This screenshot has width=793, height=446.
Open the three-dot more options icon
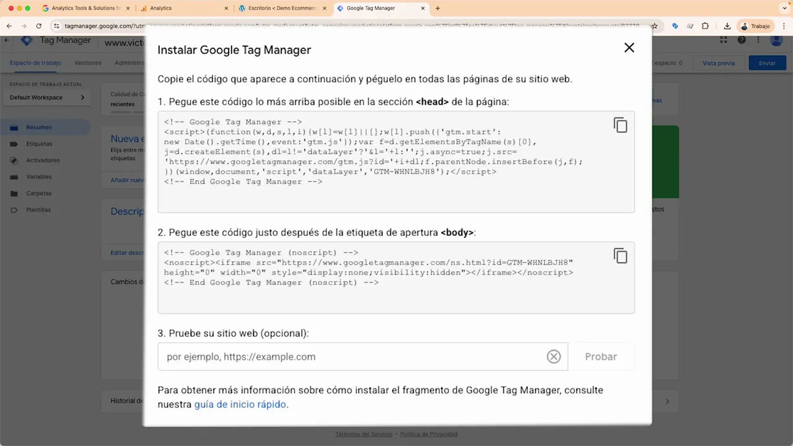(758, 40)
